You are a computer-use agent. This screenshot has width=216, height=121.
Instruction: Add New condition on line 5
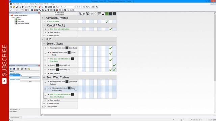click(55, 32)
